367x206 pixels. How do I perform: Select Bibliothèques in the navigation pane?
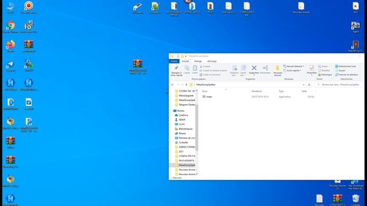(x=183, y=129)
